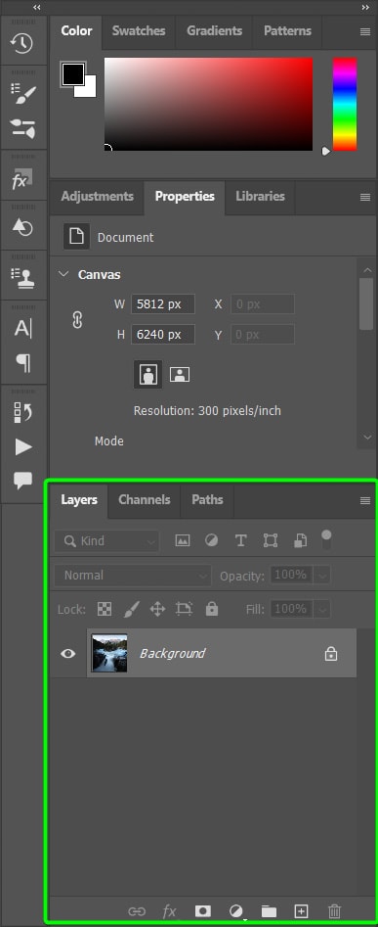Create a new layer
The width and height of the screenshot is (378, 927).
[x=302, y=911]
